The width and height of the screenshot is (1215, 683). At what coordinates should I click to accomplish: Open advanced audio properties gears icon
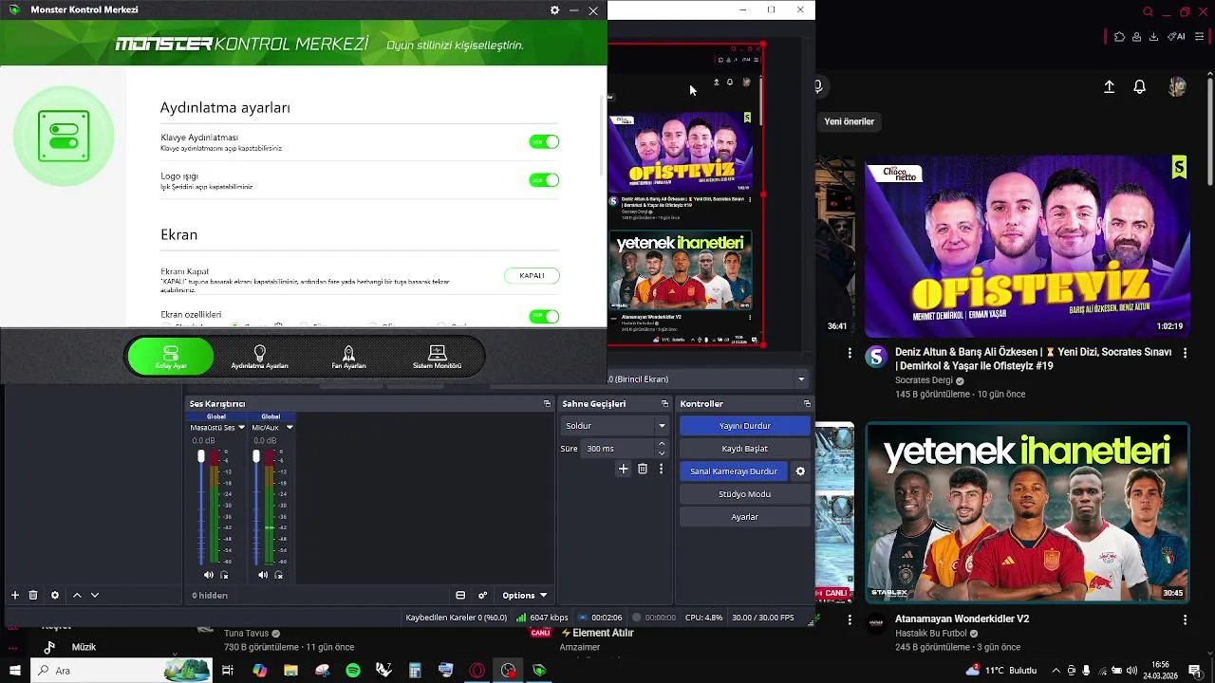click(482, 595)
